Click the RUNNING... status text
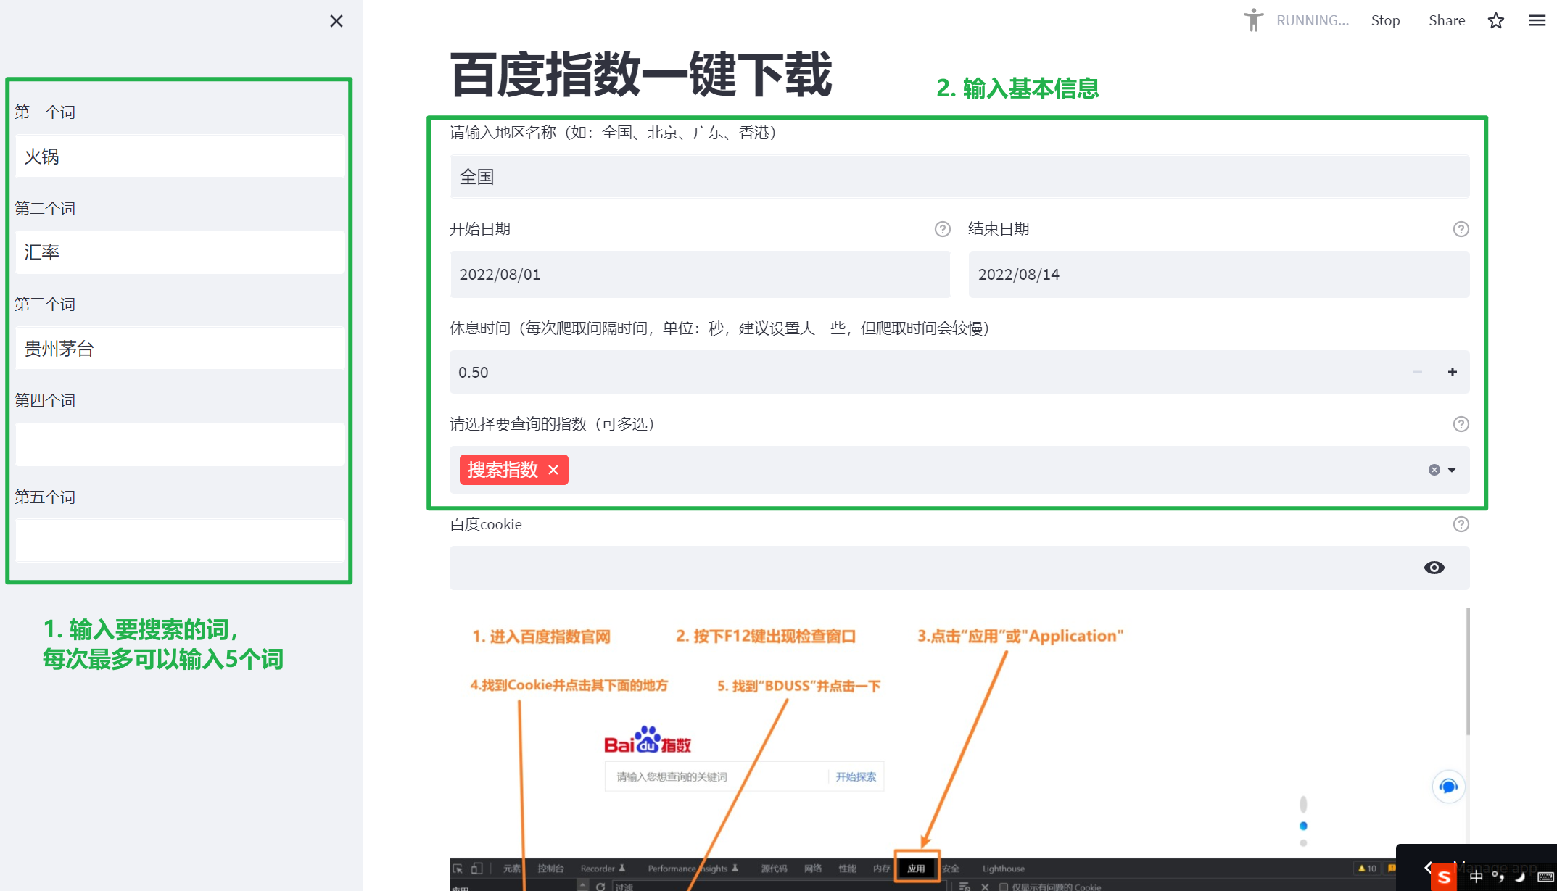1557x891 pixels. 1312,20
